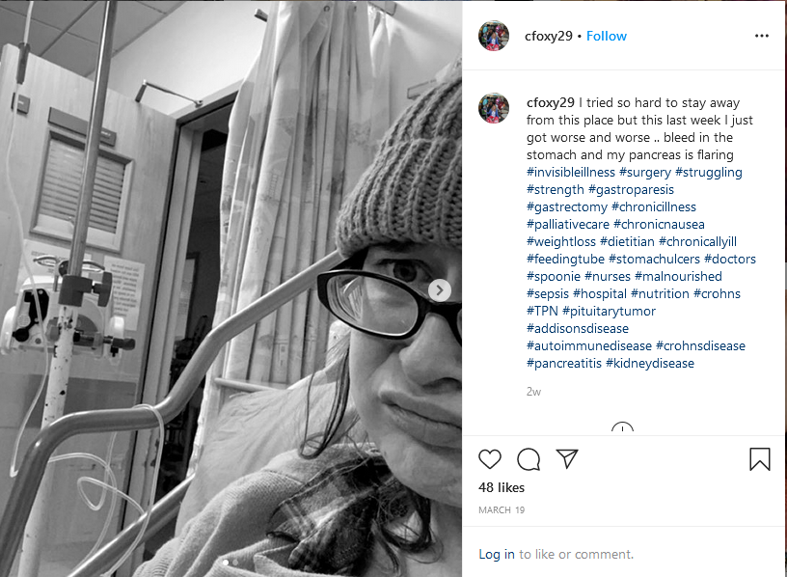View the 48 likes list
The image size is (787, 577).
502,487
